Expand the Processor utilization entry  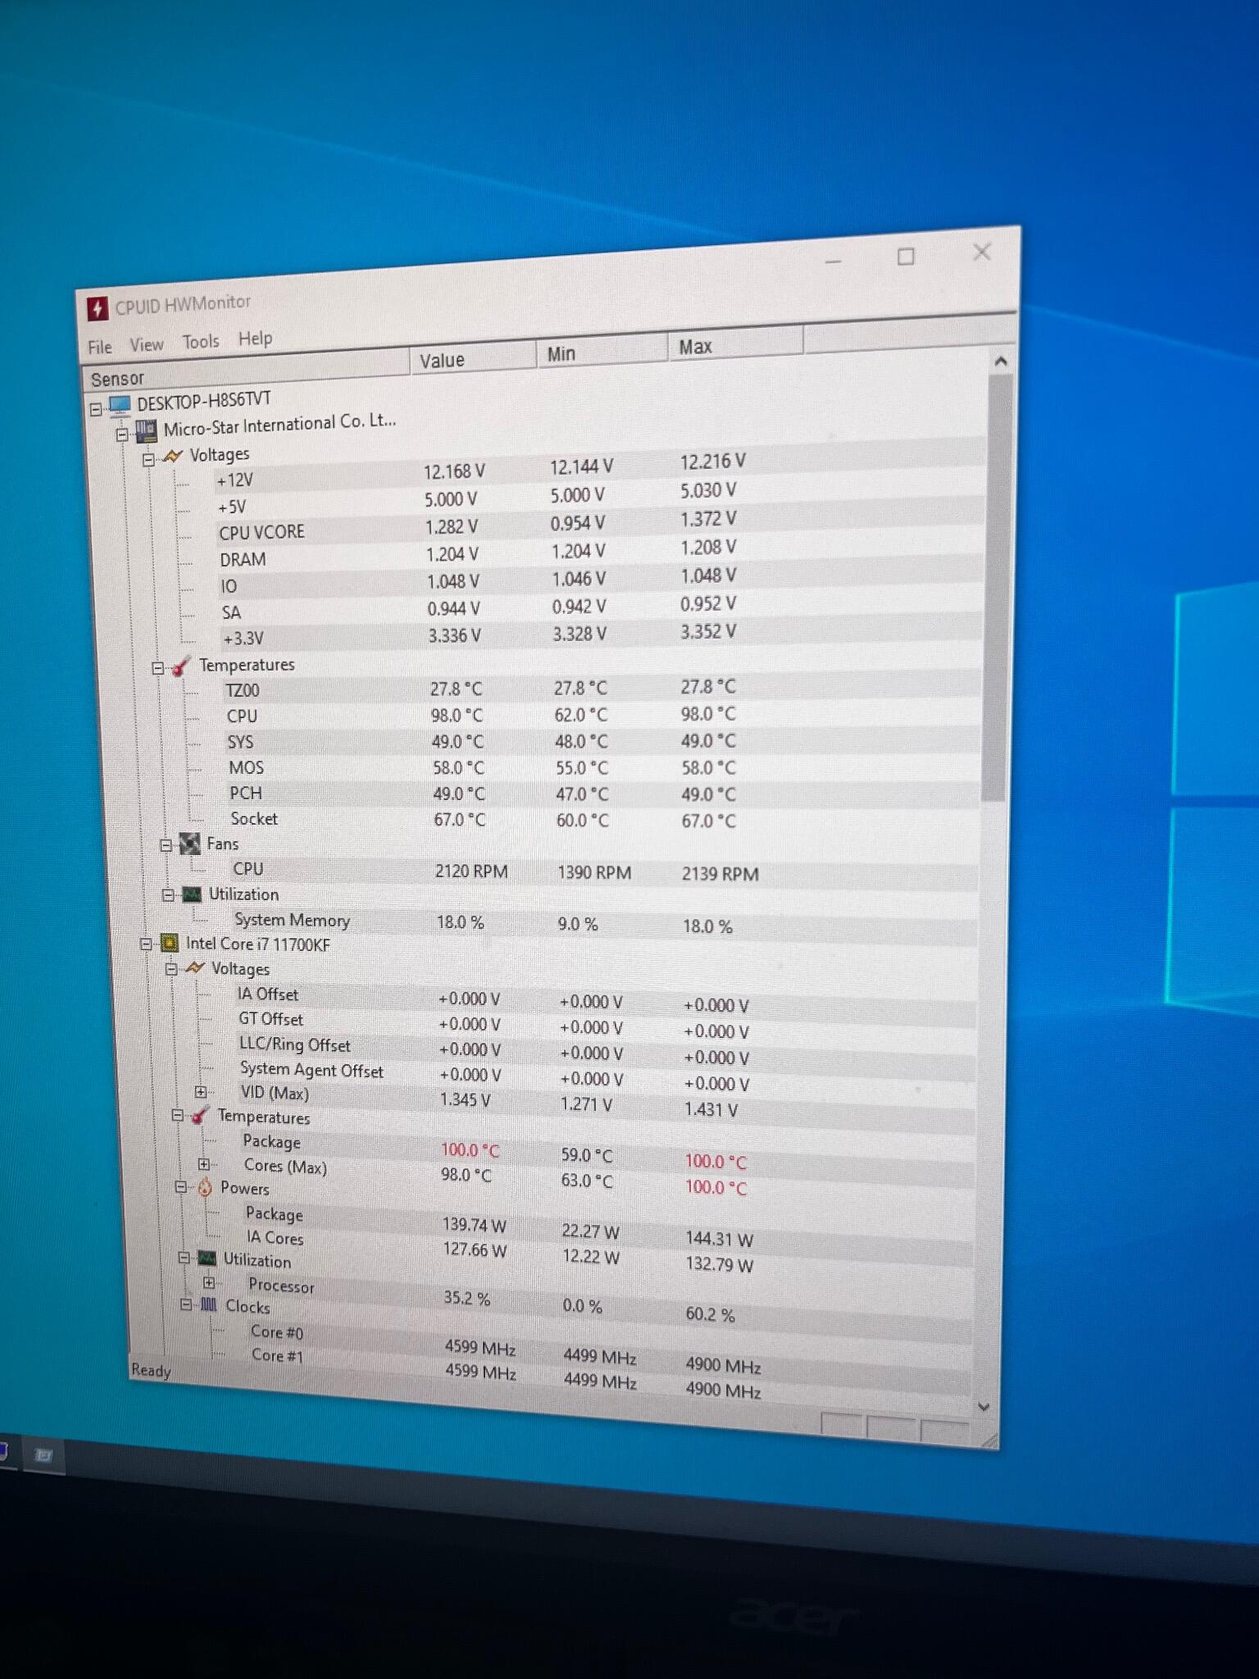tap(209, 1282)
